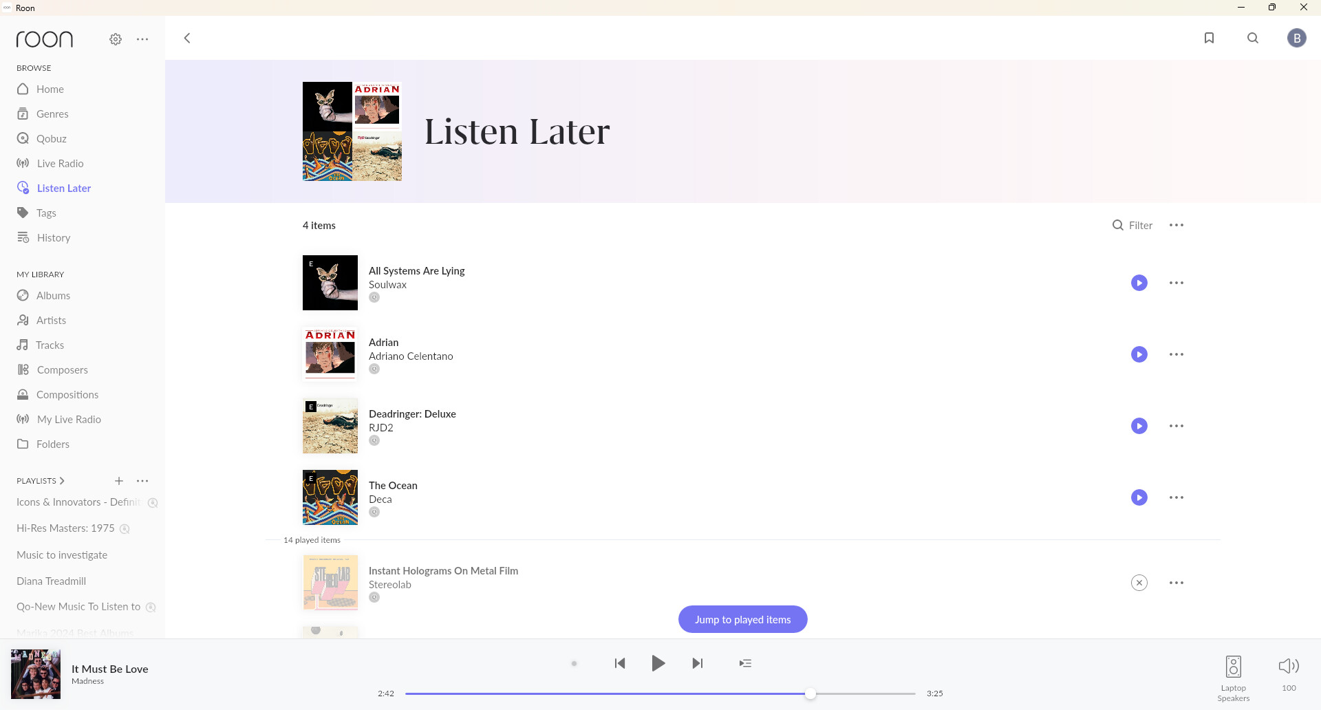
Task: Click the Folders icon
Action: 23,444
